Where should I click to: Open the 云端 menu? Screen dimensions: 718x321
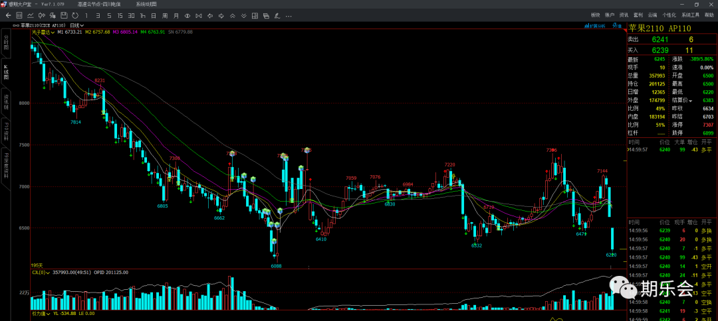[x=653, y=15]
